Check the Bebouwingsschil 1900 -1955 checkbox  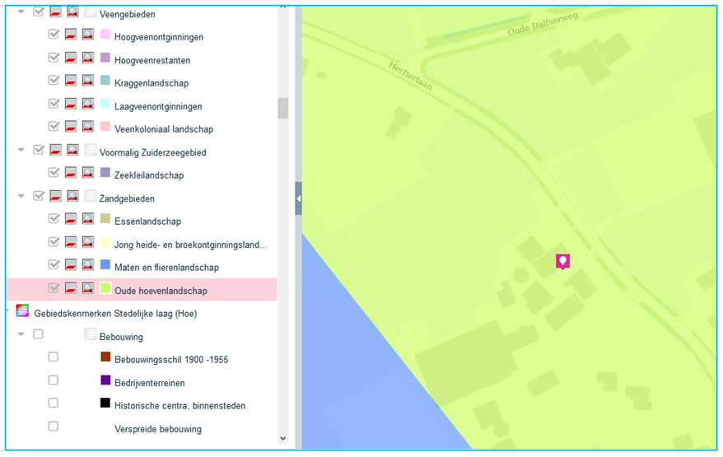click(x=54, y=357)
